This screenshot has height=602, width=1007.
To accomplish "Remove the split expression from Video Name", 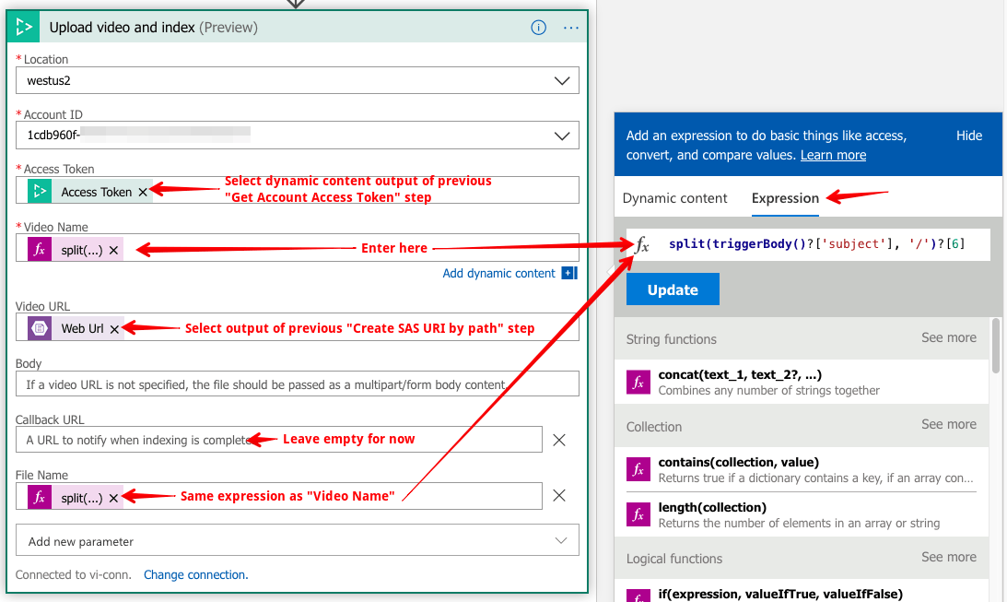I will 113,250.
